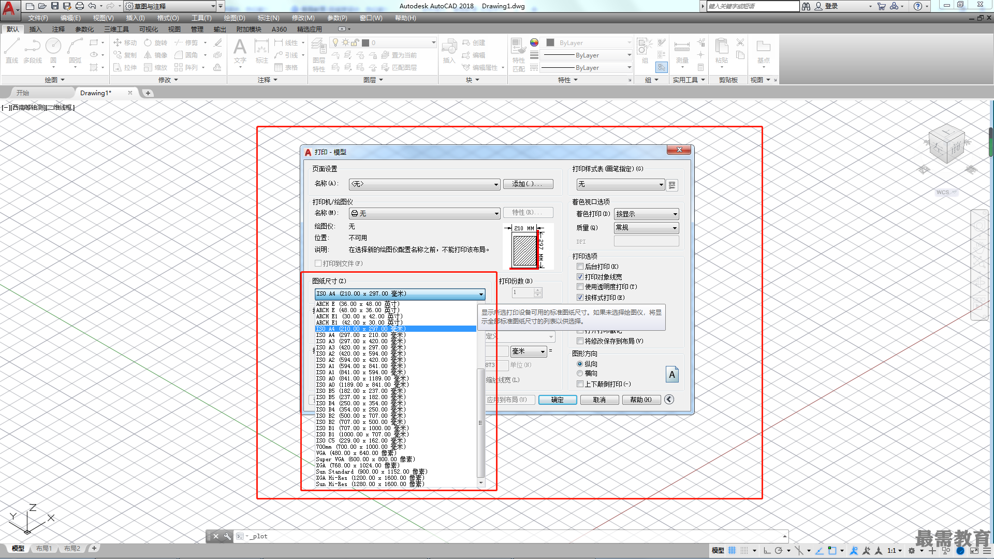Click the layer color swatch in 图层 panel
This screenshot has width=994, height=559.
click(366, 42)
